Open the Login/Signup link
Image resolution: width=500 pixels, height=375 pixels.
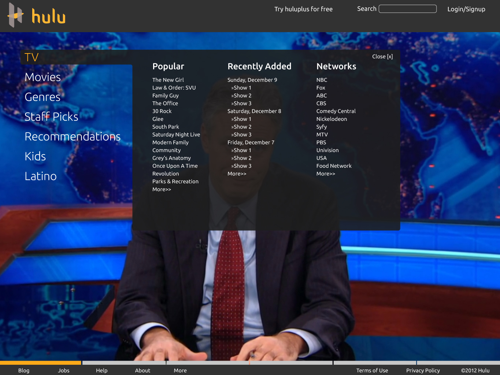coord(466,9)
